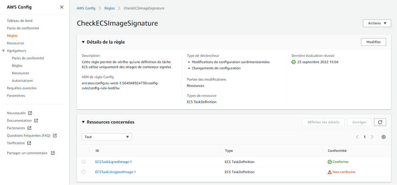Click the Conforme status text
Image resolution: width=397 pixels, height=185 pixels.
(340, 162)
